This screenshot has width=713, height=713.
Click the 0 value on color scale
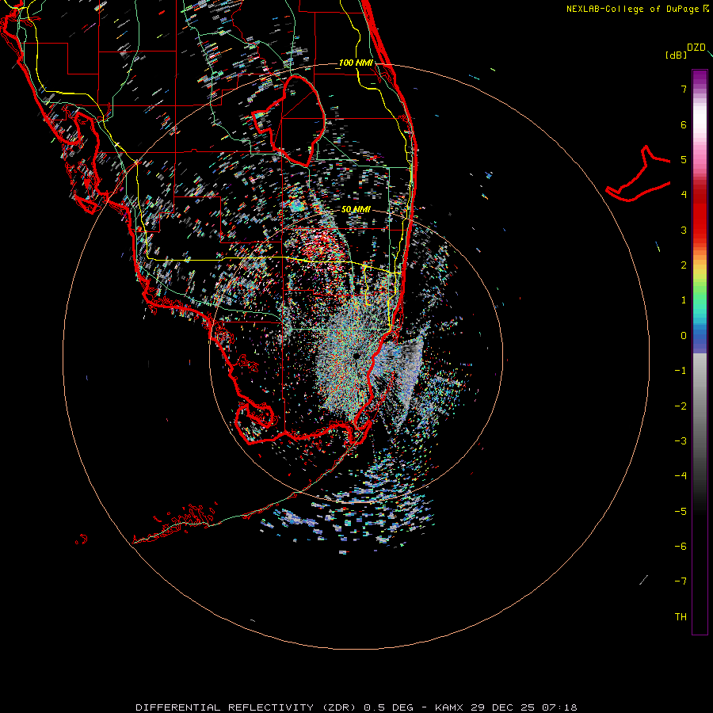pyautogui.click(x=684, y=336)
